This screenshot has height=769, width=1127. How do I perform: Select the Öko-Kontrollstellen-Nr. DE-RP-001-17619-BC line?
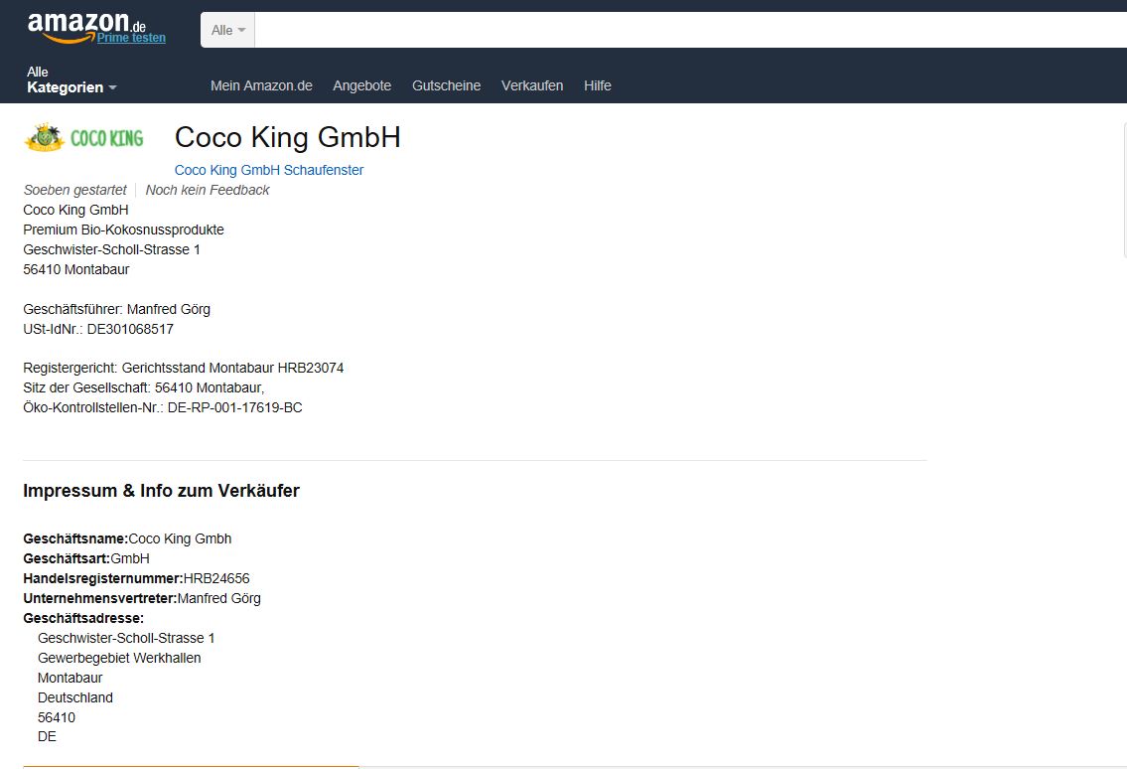[x=163, y=407]
